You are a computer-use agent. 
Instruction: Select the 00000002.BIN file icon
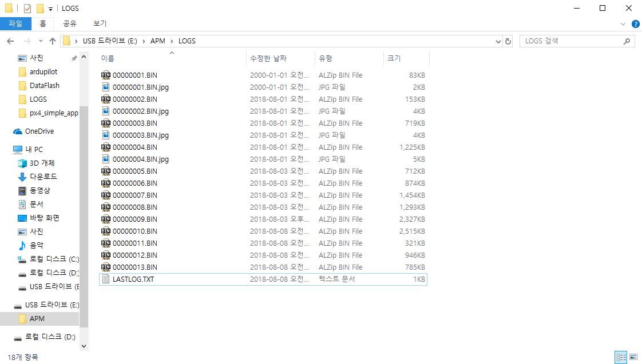[106, 99]
